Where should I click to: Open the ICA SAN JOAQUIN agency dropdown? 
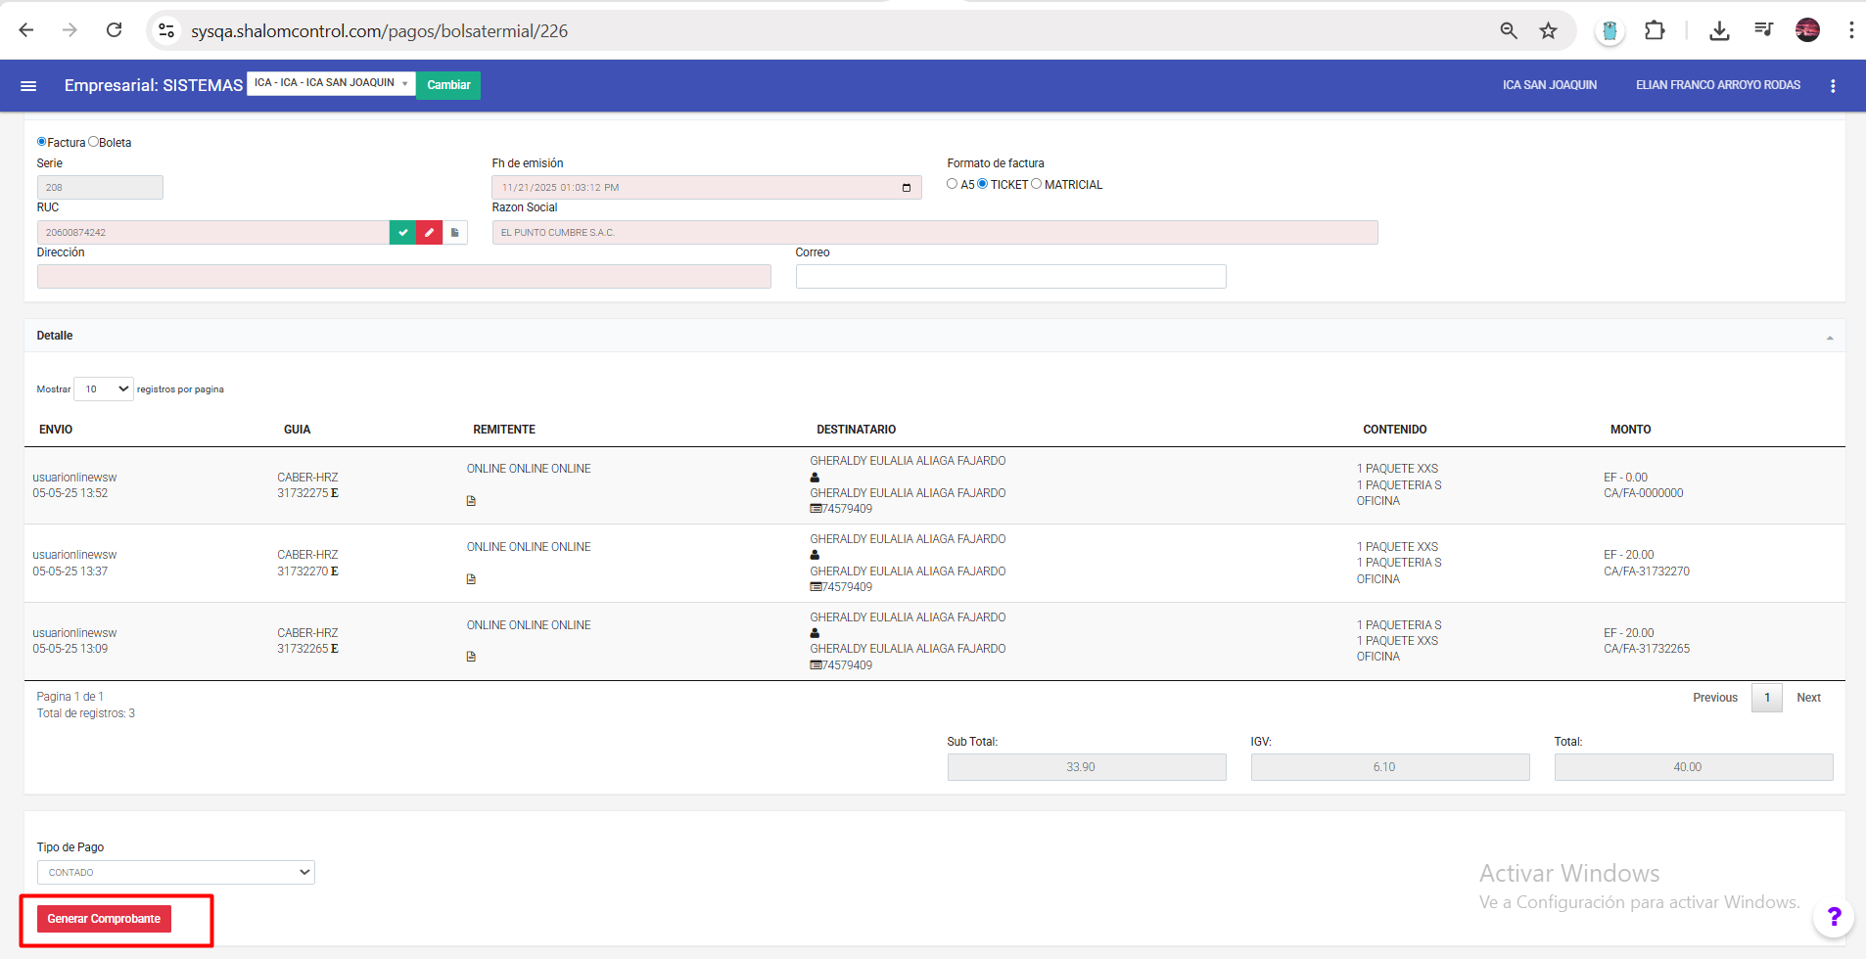click(331, 83)
